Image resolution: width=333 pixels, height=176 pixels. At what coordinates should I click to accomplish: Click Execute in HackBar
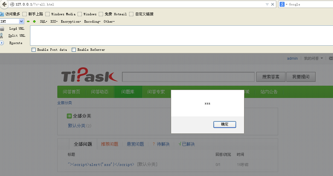(16, 43)
